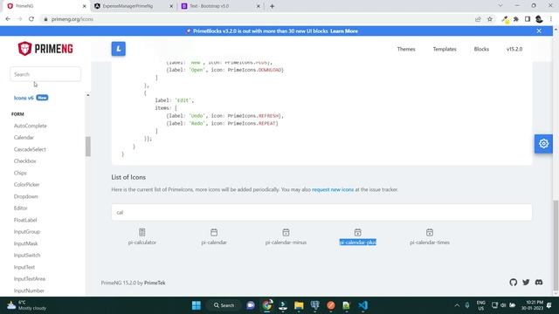Open the taskbar Search box
The width and height of the screenshot is (559, 314).
224,305
